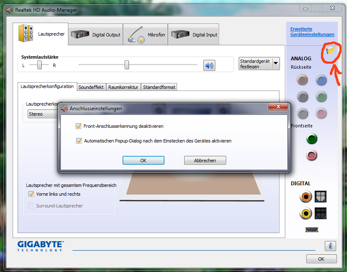
Task: Switch to the Digital Output tab
Action: click(96, 34)
